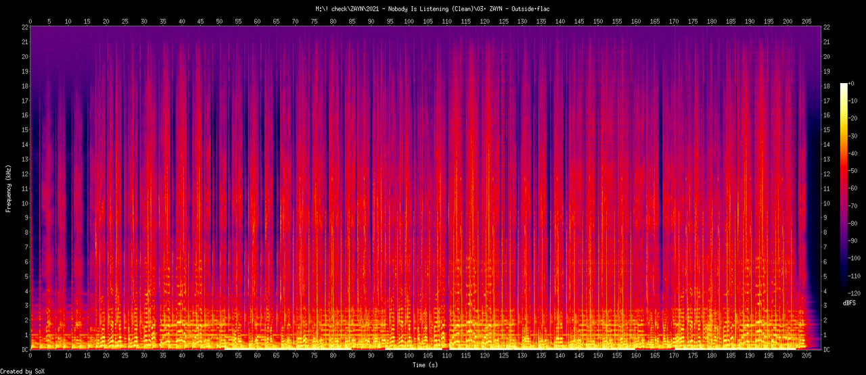This screenshot has height=375, width=866.
Task: Click the '-20' dBFS scale value
Action: click(854, 118)
